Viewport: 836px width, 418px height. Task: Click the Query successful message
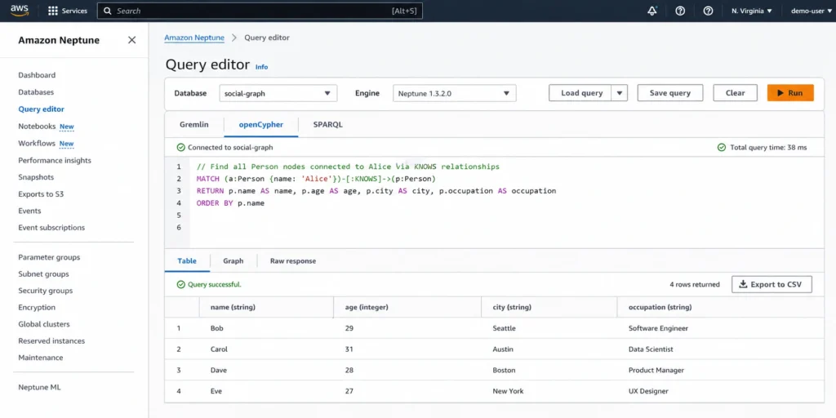coord(209,285)
